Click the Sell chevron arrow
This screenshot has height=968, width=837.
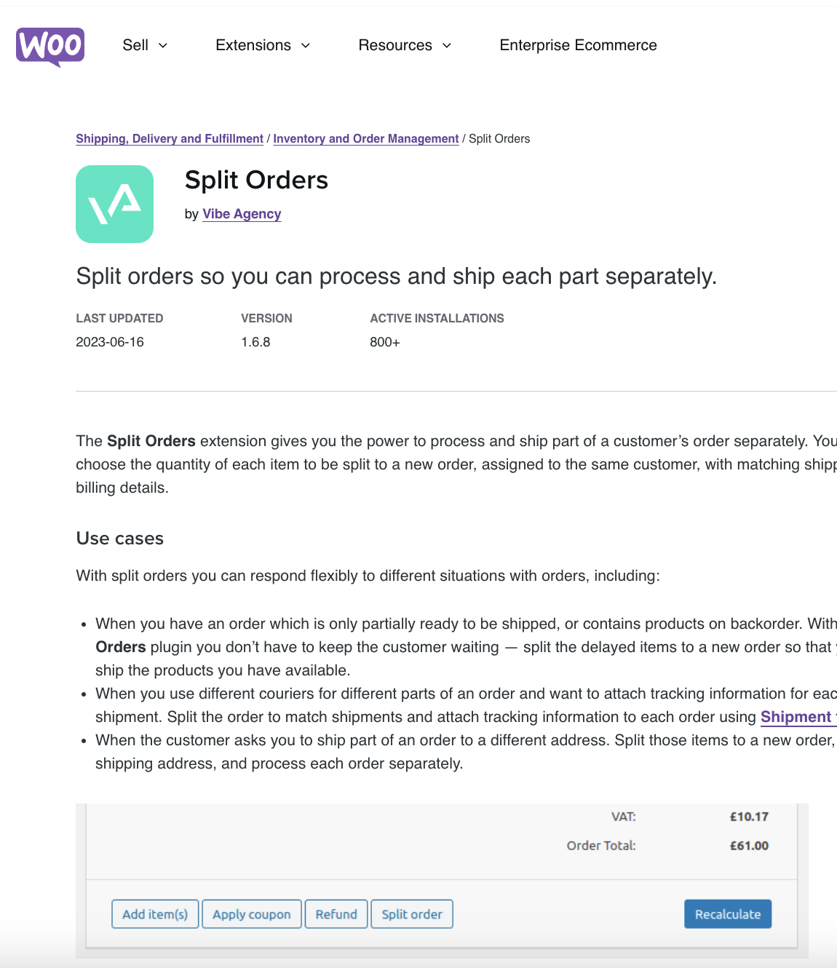(x=163, y=45)
